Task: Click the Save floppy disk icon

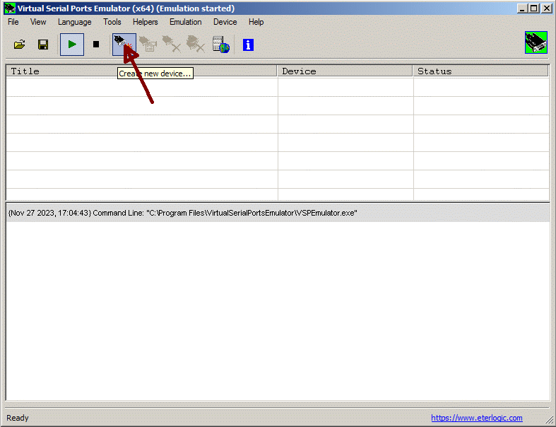Action: pyautogui.click(x=43, y=45)
